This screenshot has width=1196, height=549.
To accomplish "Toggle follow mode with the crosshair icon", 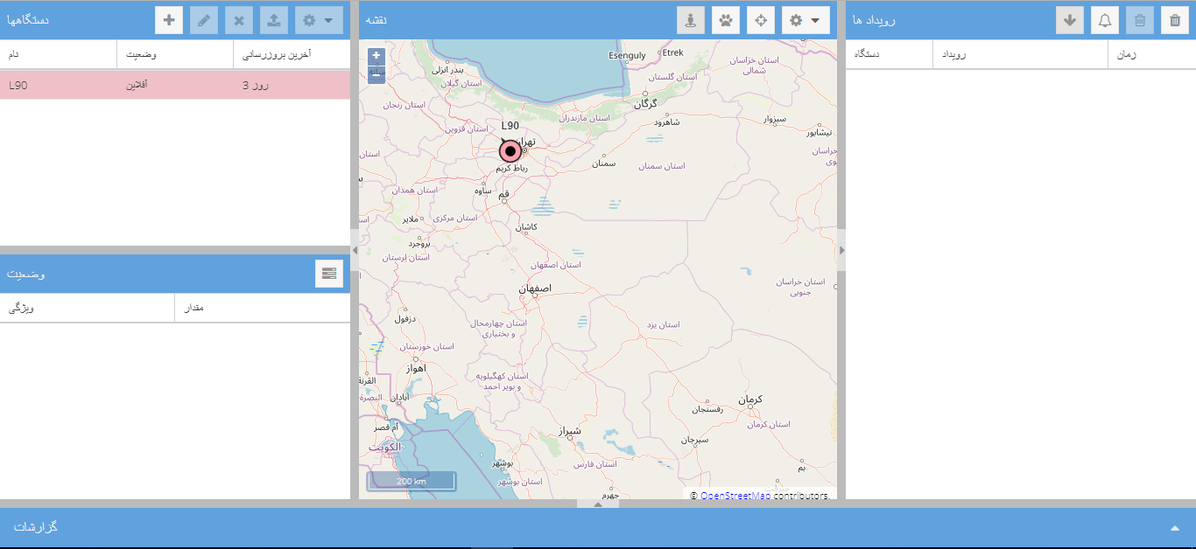I will pos(761,20).
